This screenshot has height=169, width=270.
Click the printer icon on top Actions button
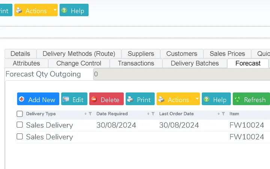pos(19,11)
